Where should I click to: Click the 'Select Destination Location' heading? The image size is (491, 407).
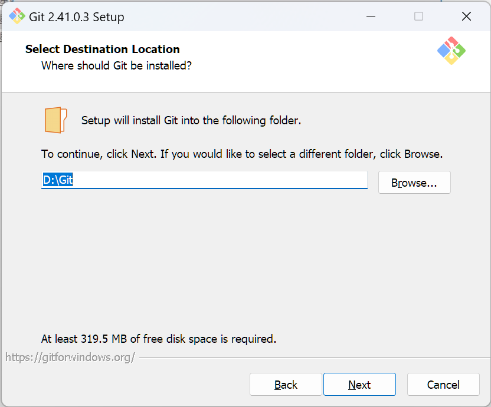[102, 49]
